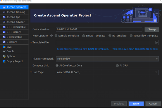162x108 pixels.
Task: Select C++ Library project type label
Action: 14,32
